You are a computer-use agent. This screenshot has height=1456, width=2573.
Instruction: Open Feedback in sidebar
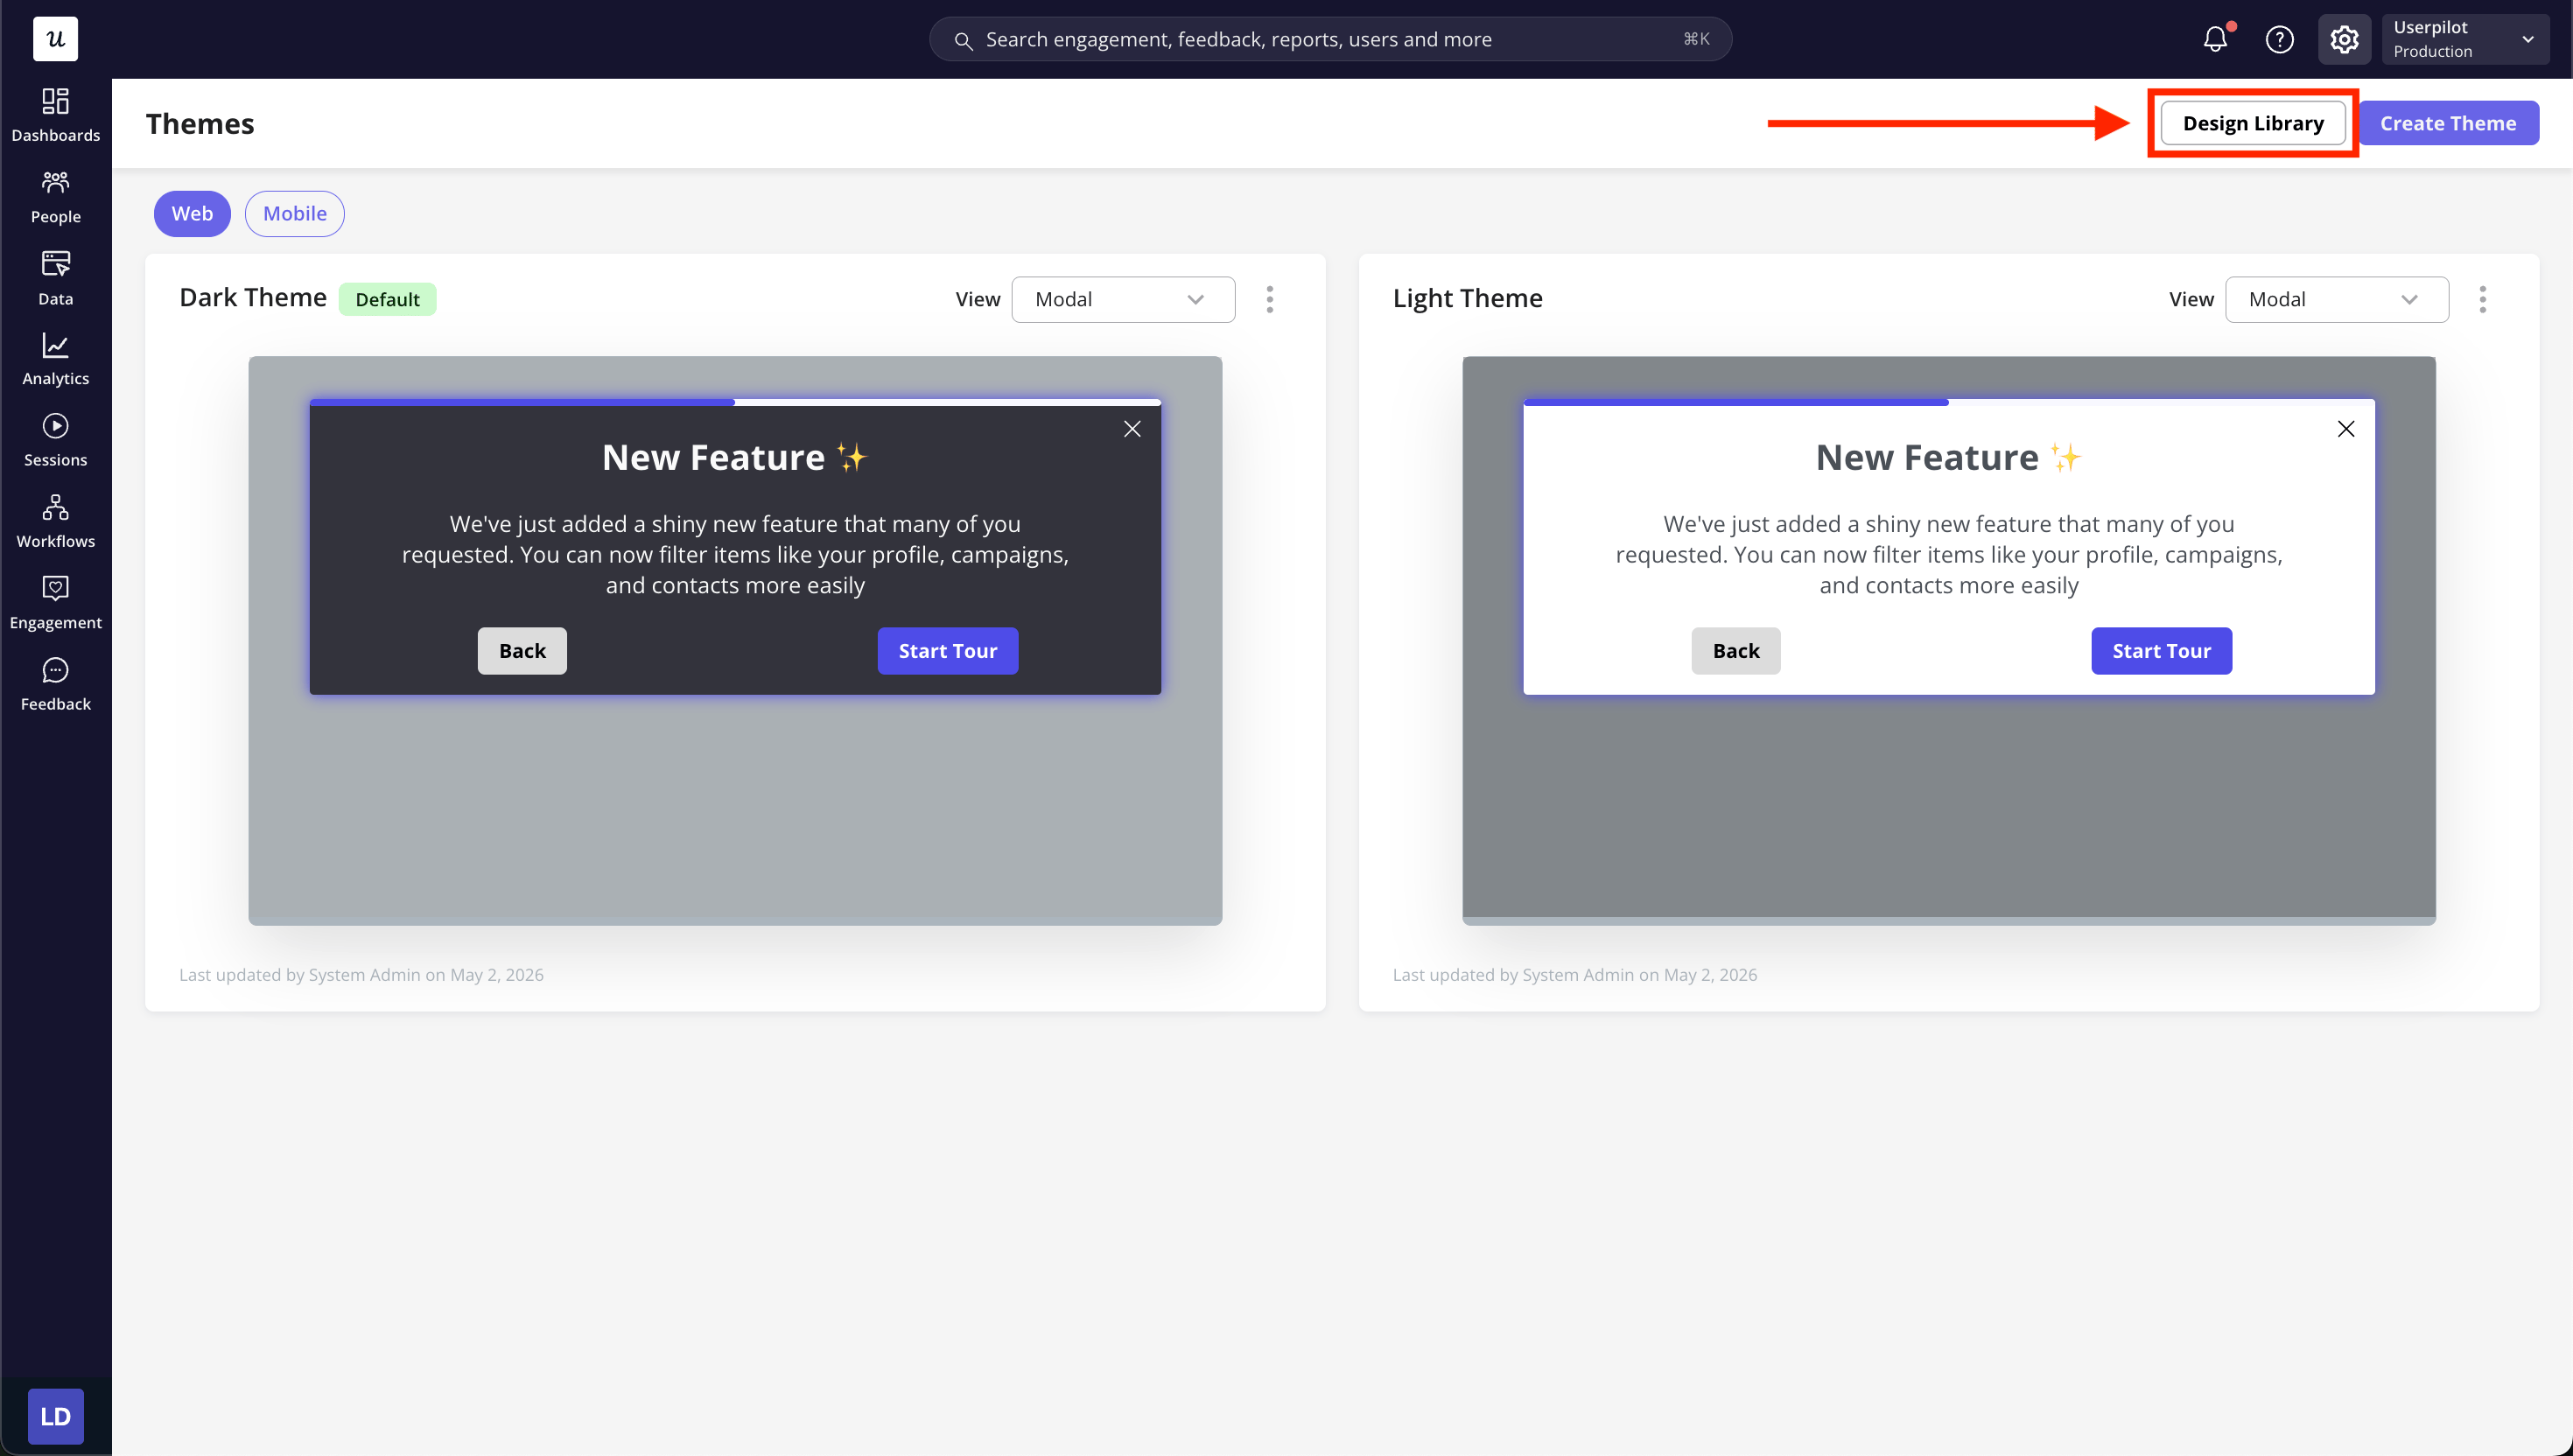(x=55, y=684)
